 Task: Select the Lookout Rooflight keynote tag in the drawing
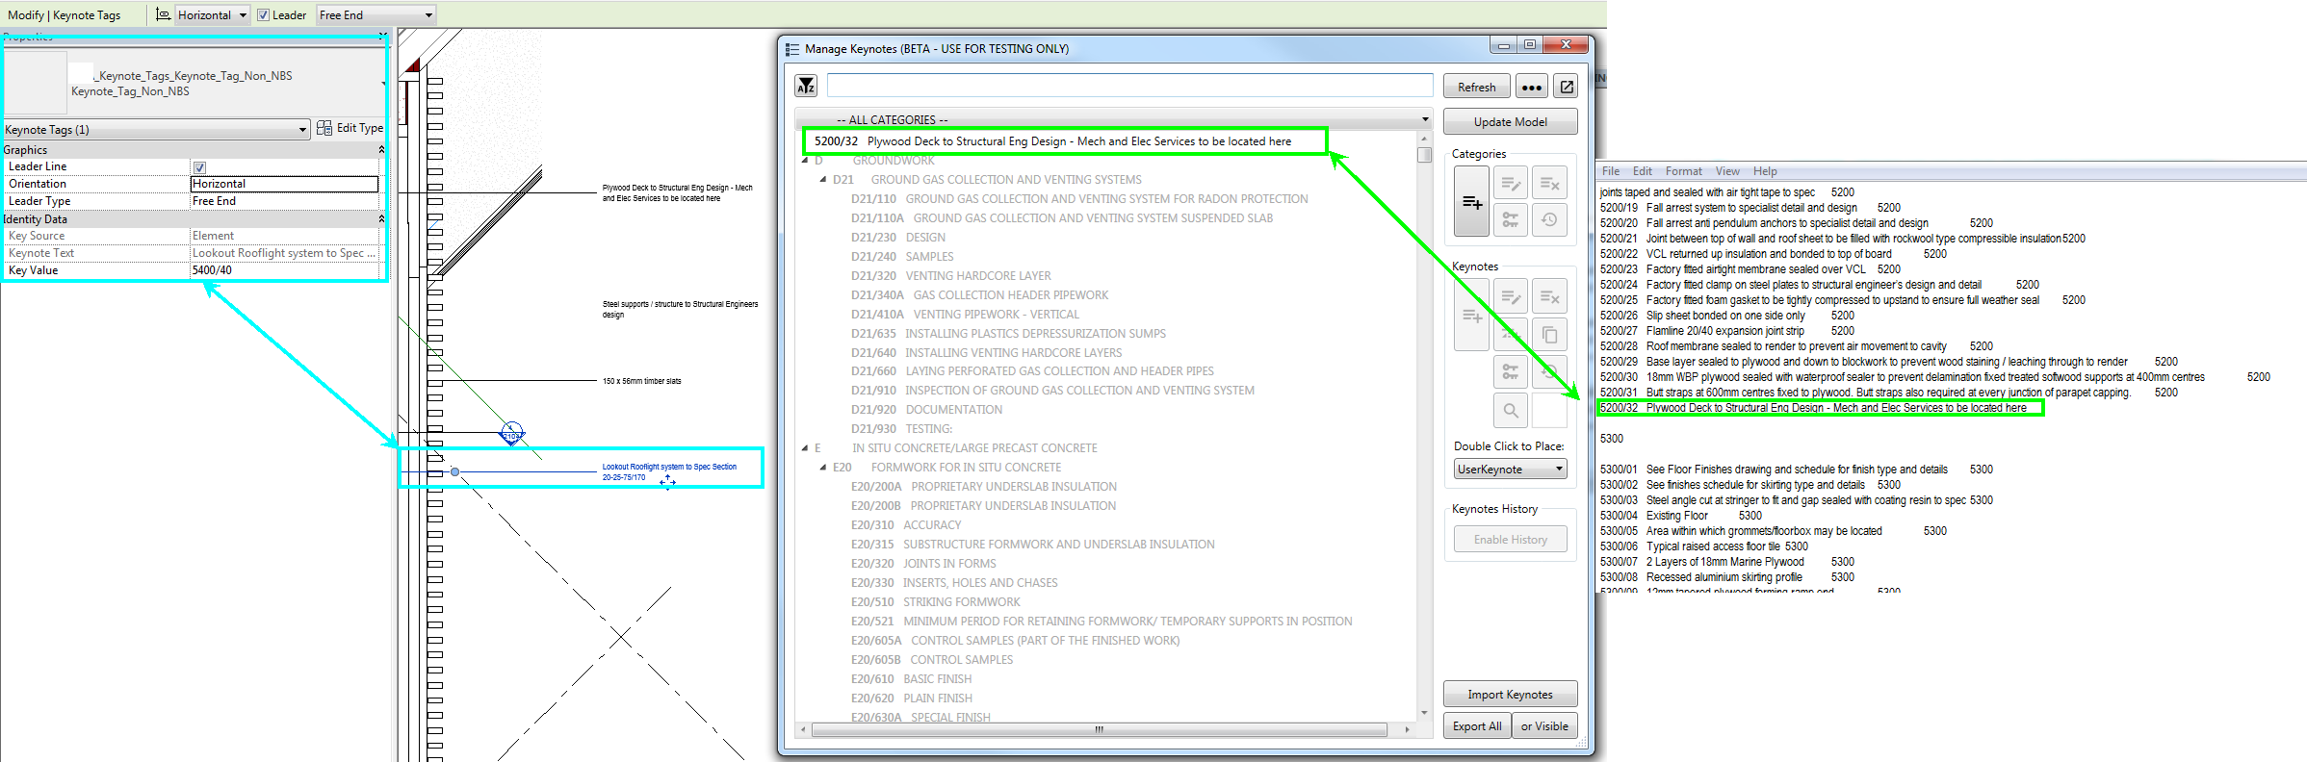(669, 471)
